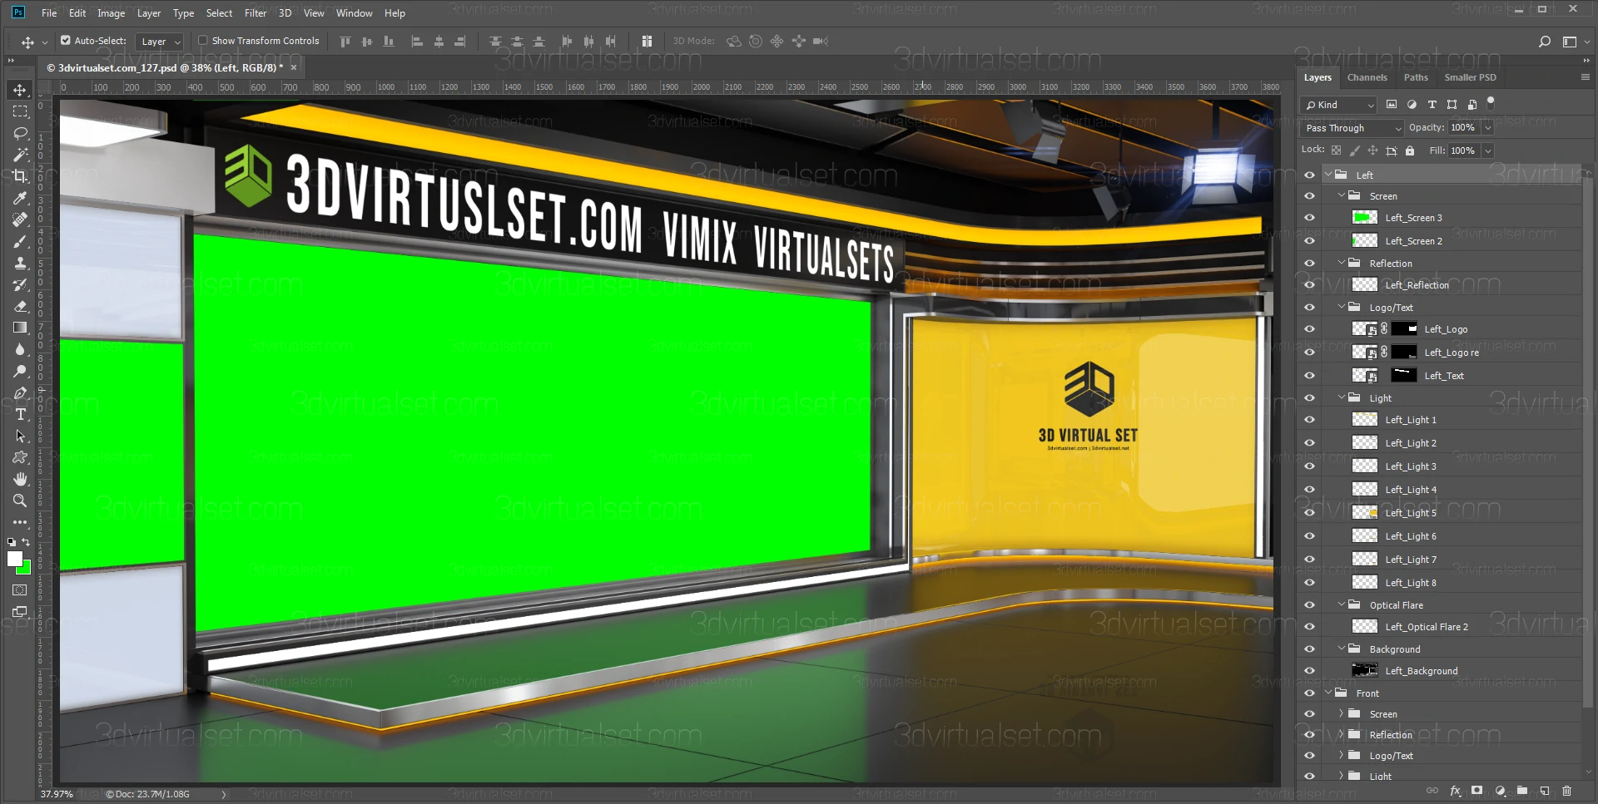
Task: Click Create new group folder icon
Action: 1522,791
